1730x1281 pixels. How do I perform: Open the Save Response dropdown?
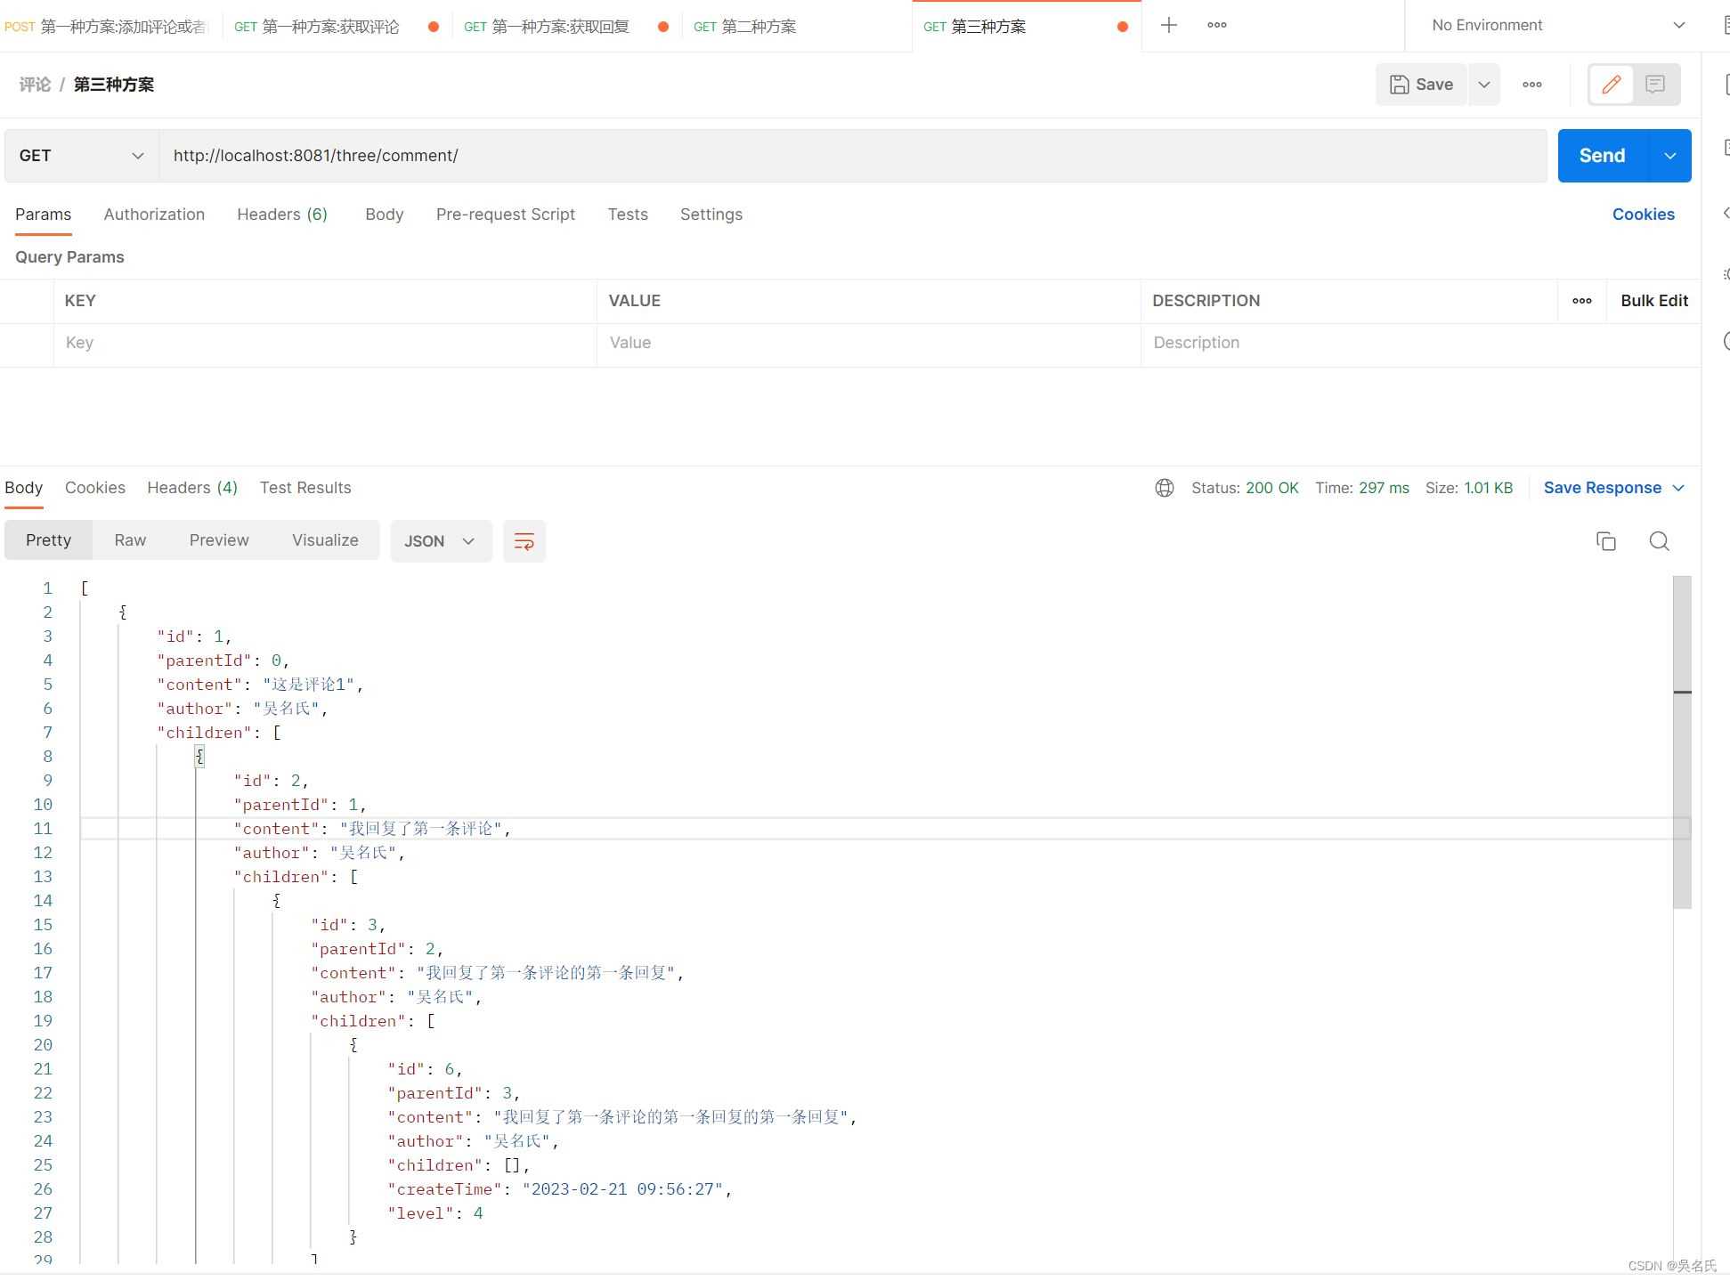[1614, 488]
